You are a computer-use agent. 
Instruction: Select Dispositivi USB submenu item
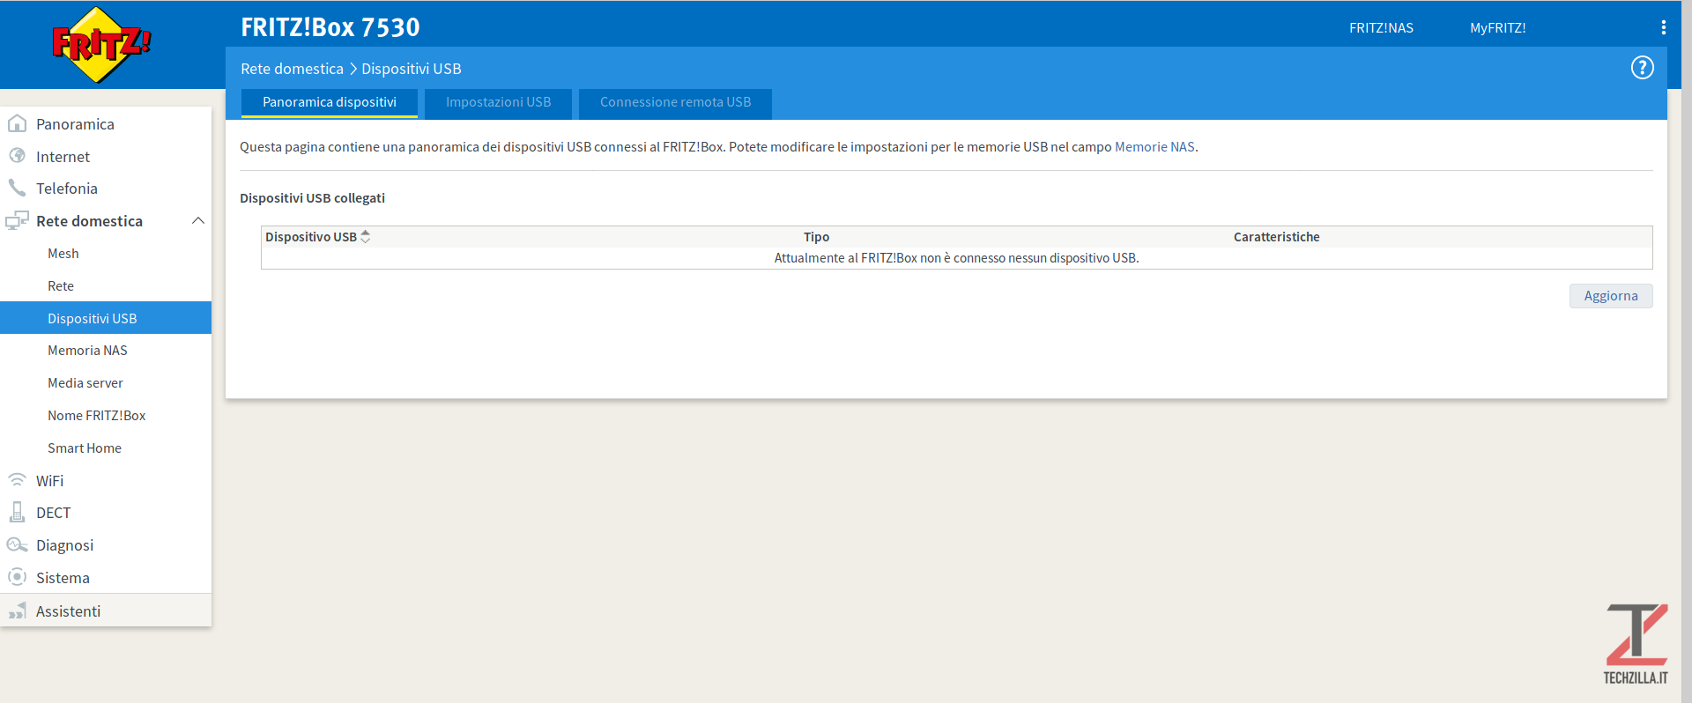106,318
